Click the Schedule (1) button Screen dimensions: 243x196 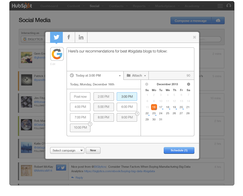[179, 150]
